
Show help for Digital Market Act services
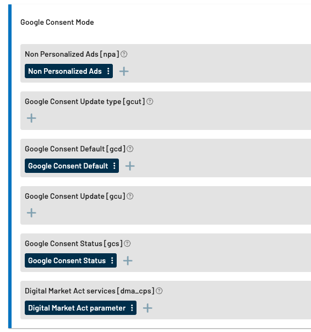(159, 291)
